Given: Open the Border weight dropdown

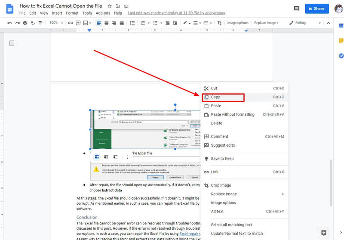Looking at the screenshot, I should click(x=197, y=23).
